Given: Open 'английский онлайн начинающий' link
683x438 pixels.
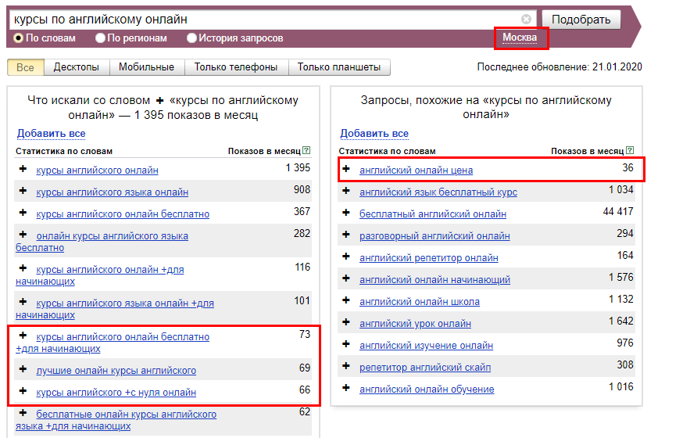Looking at the screenshot, I should tap(434, 280).
